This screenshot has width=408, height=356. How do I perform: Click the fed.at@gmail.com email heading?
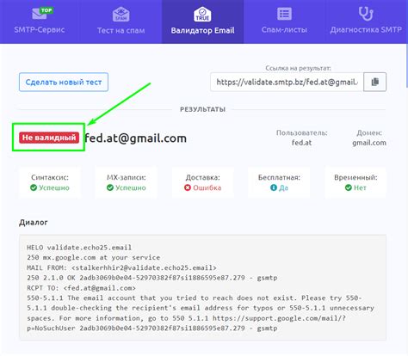(x=136, y=138)
